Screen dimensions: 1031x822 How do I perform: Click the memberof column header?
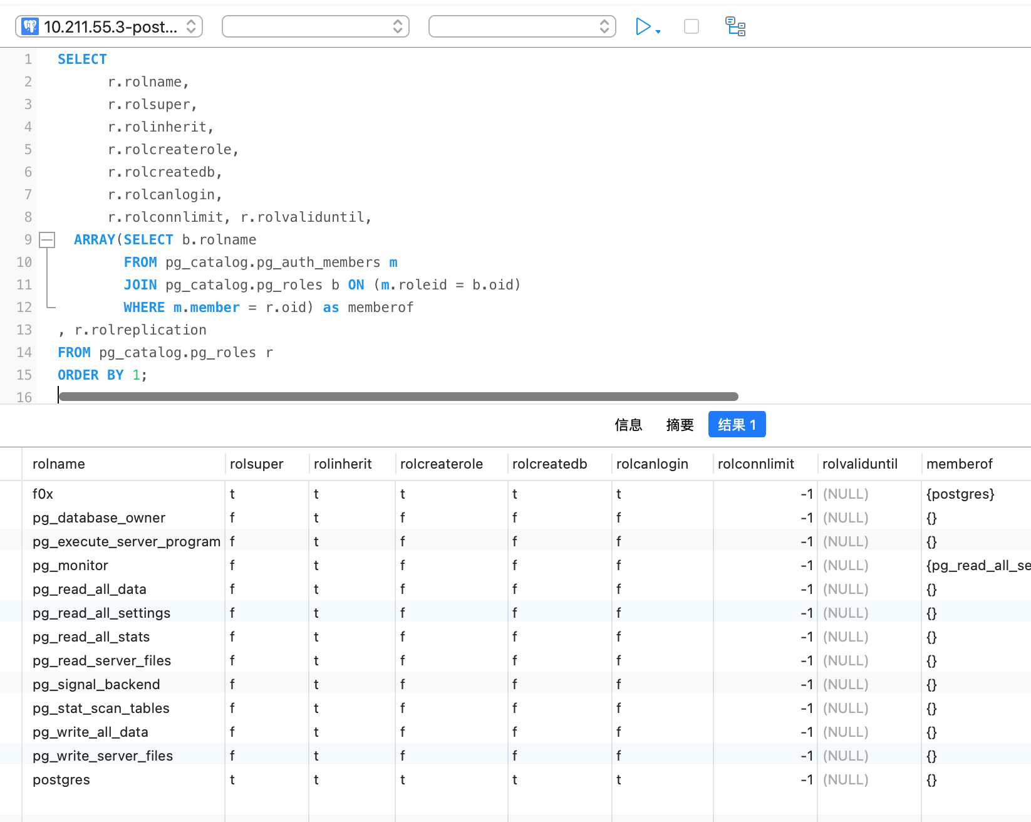[959, 464]
